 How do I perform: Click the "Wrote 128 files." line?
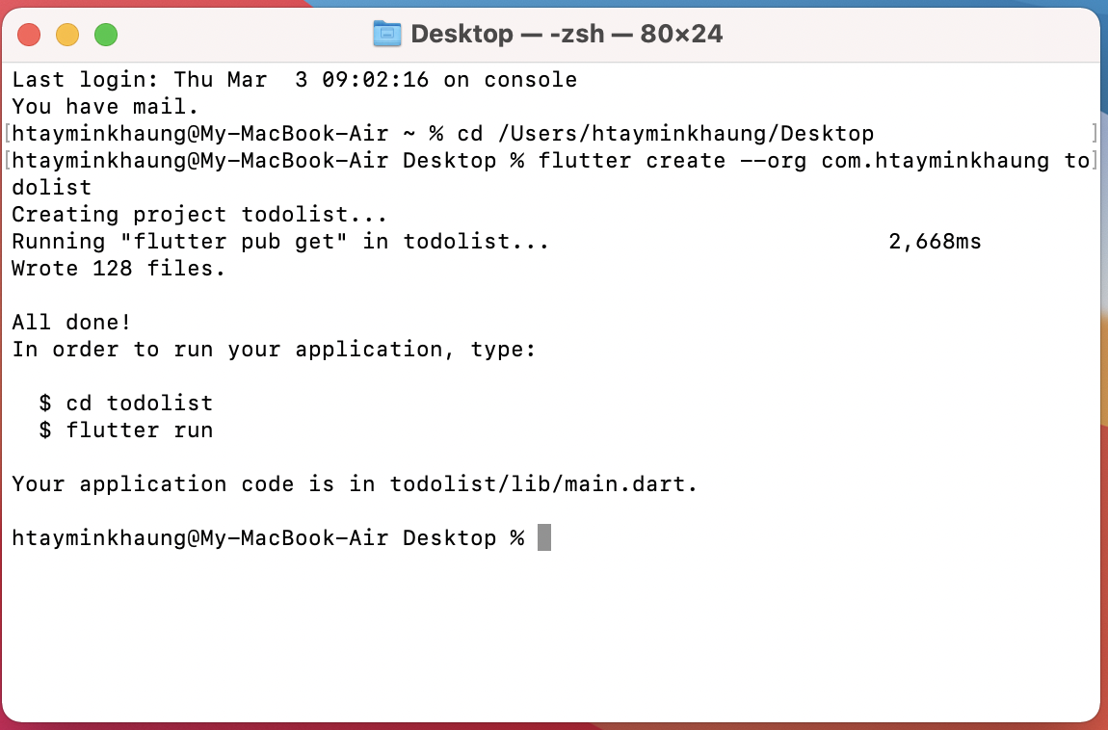coord(119,269)
